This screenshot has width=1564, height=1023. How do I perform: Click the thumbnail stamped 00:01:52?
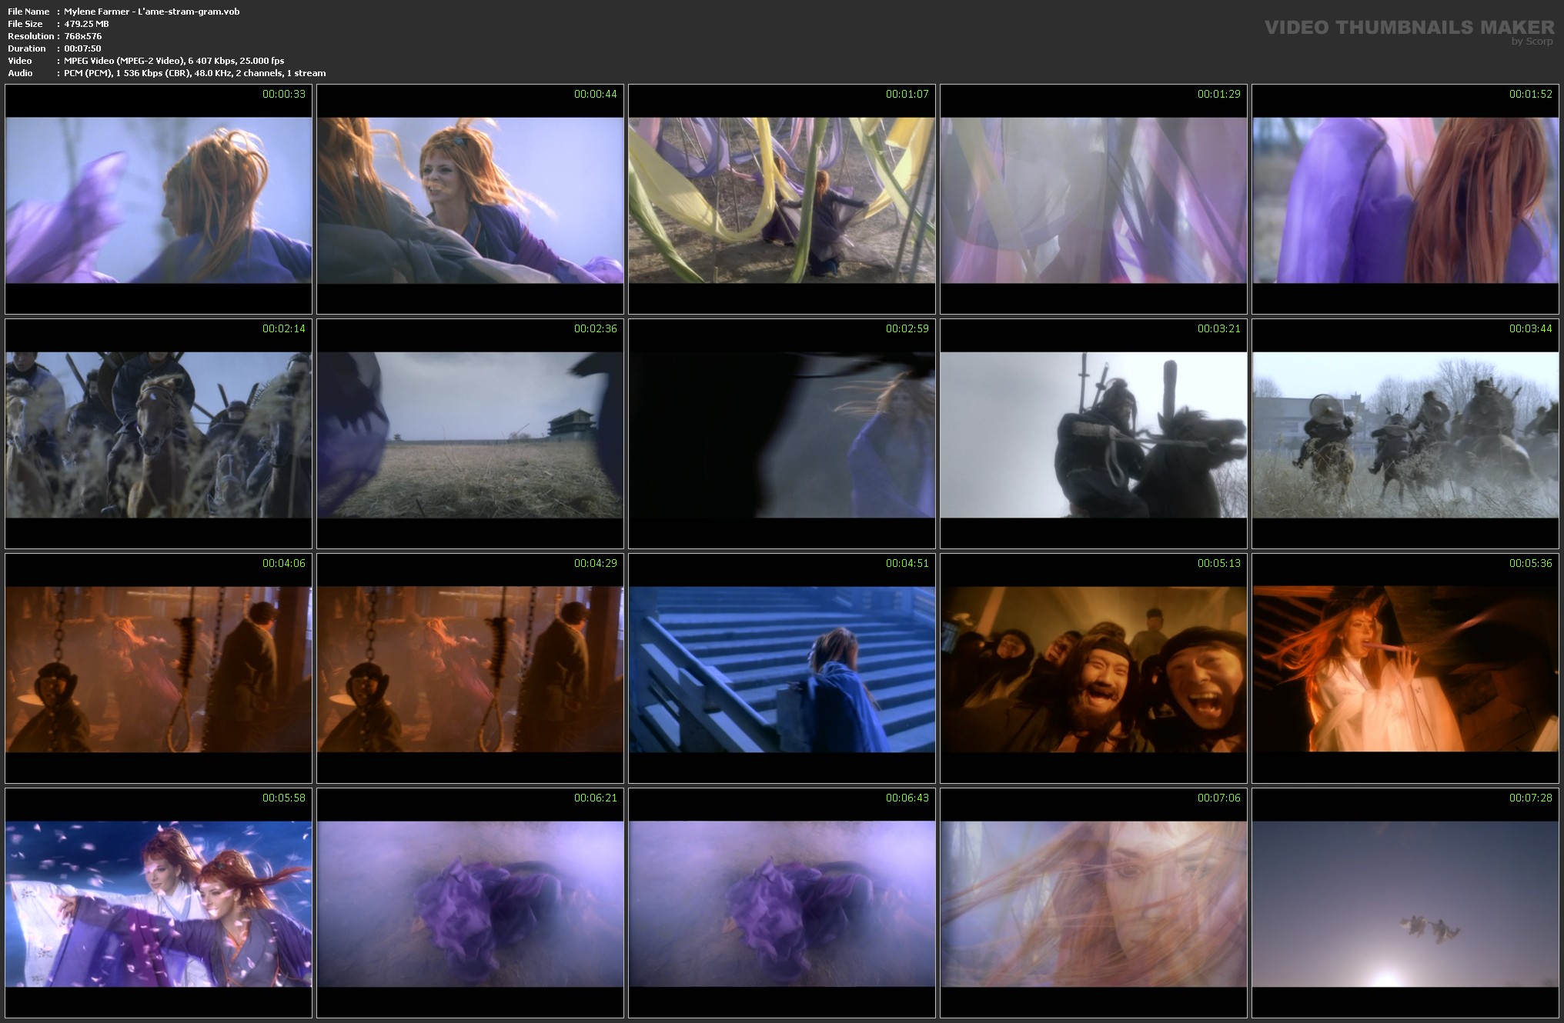pyautogui.click(x=1405, y=198)
